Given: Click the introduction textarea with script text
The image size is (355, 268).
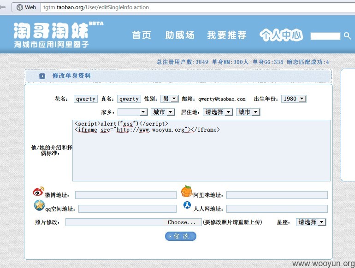Looking at the screenshot, I should coord(201,151).
